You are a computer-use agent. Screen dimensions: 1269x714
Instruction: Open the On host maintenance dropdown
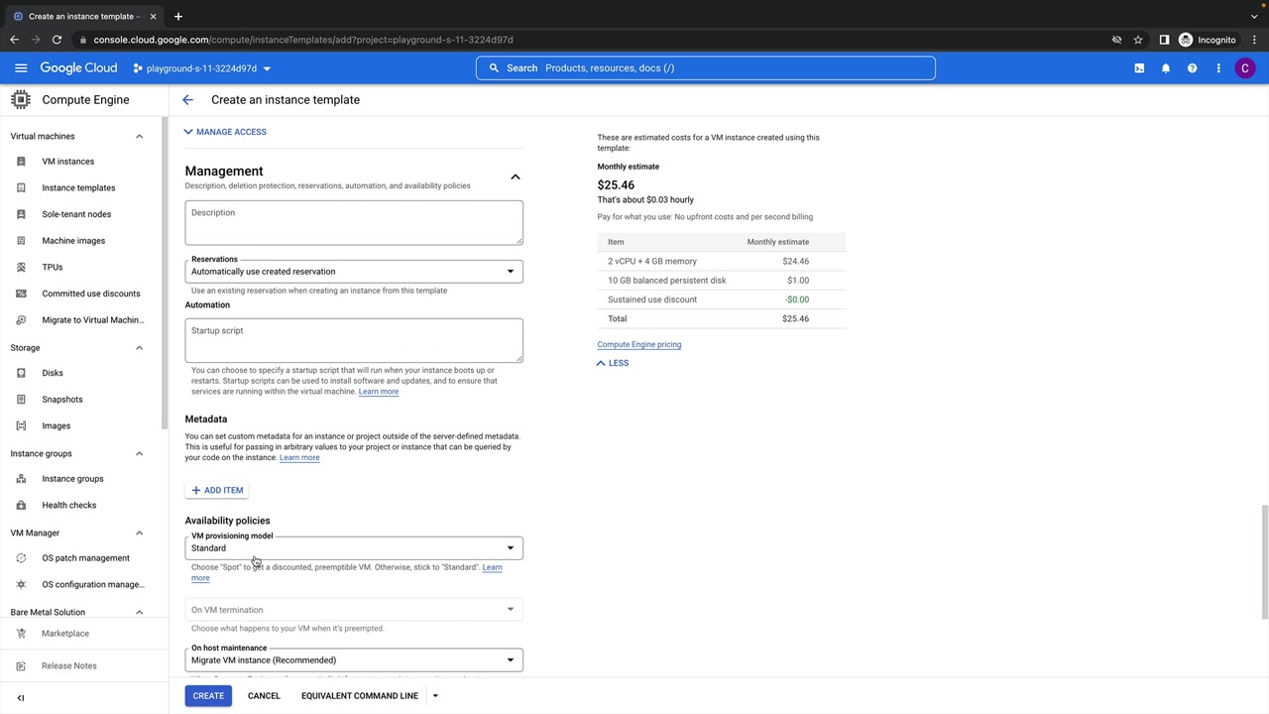pyautogui.click(x=353, y=660)
